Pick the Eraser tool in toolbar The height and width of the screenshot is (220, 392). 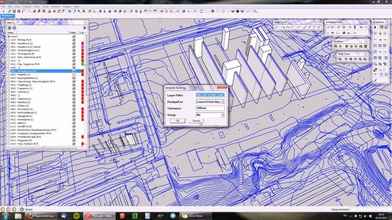(34, 11)
